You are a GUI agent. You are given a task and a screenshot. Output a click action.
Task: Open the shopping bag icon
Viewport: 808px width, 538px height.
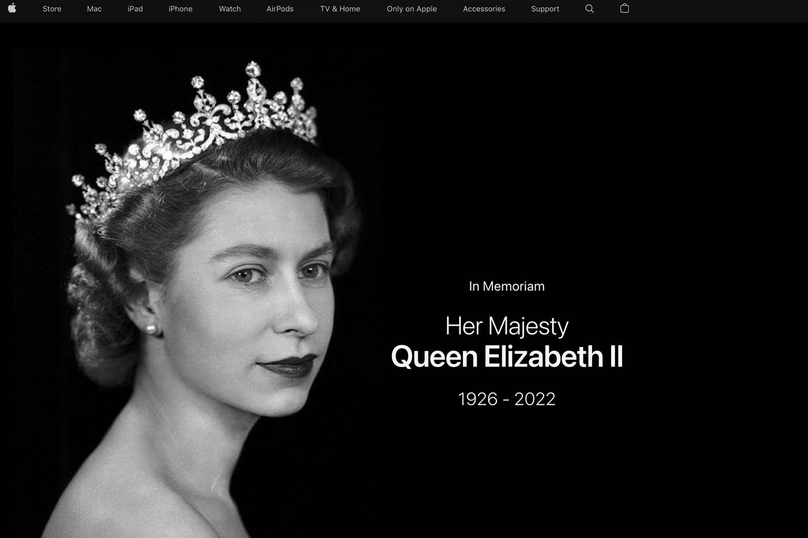pos(624,8)
